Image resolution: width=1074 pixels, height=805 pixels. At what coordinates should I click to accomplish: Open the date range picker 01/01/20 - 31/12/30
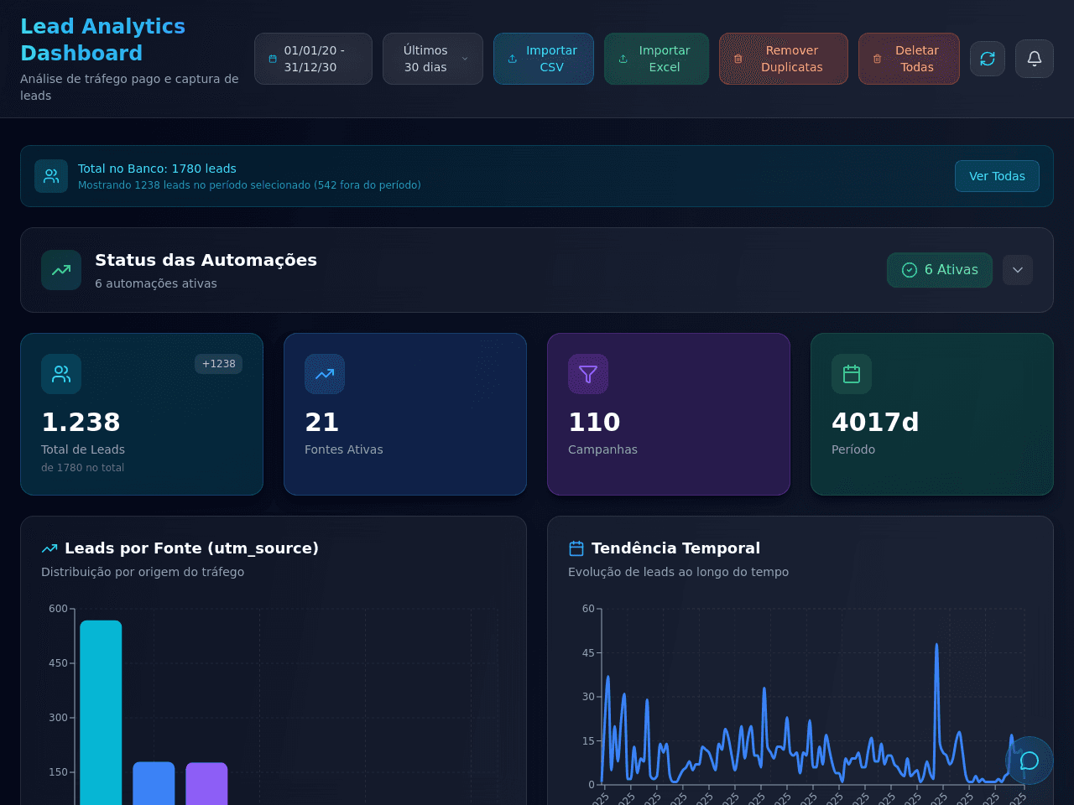click(x=313, y=59)
